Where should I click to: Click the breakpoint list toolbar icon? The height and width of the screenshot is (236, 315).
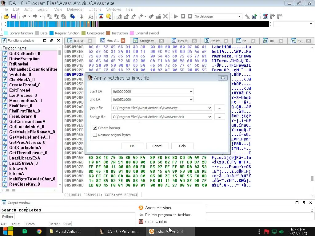click(265, 16)
